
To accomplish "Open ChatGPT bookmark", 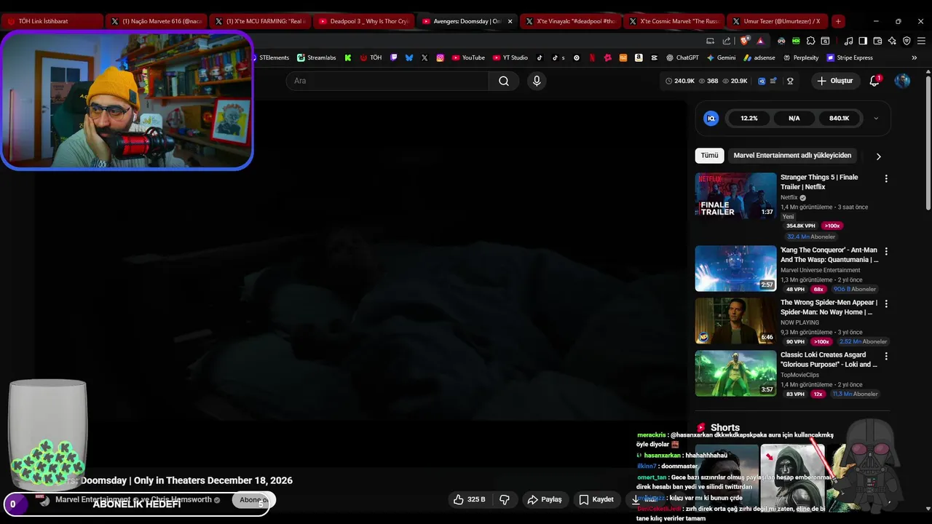I will pyautogui.click(x=682, y=57).
